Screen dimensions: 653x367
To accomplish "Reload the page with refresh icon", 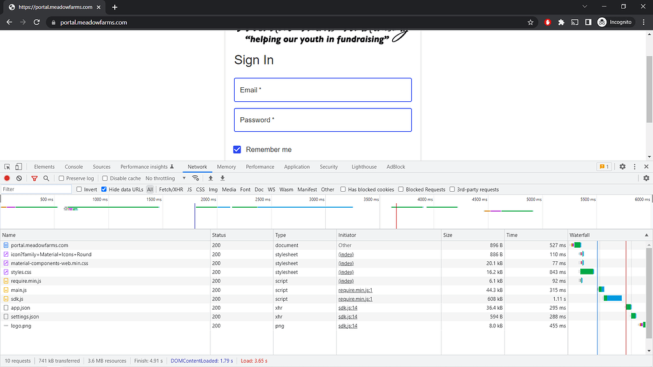I will 36,22.
